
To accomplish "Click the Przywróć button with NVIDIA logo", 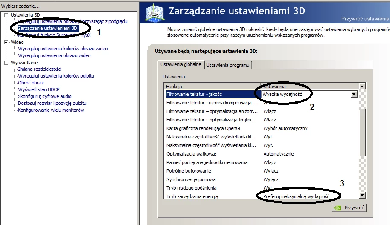I will tap(349, 208).
